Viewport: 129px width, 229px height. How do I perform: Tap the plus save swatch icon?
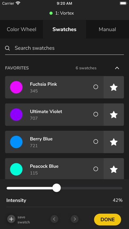tap(11, 219)
